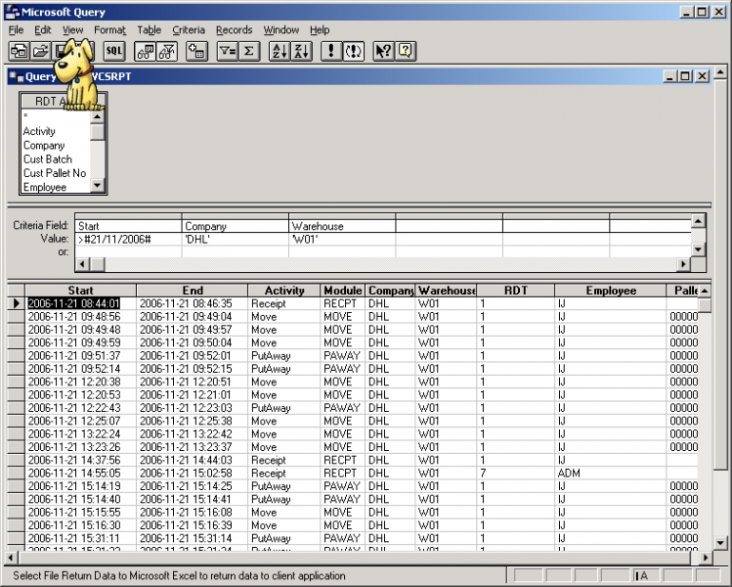Click the End cell '2006-11-21 15:02:58'

click(x=193, y=473)
